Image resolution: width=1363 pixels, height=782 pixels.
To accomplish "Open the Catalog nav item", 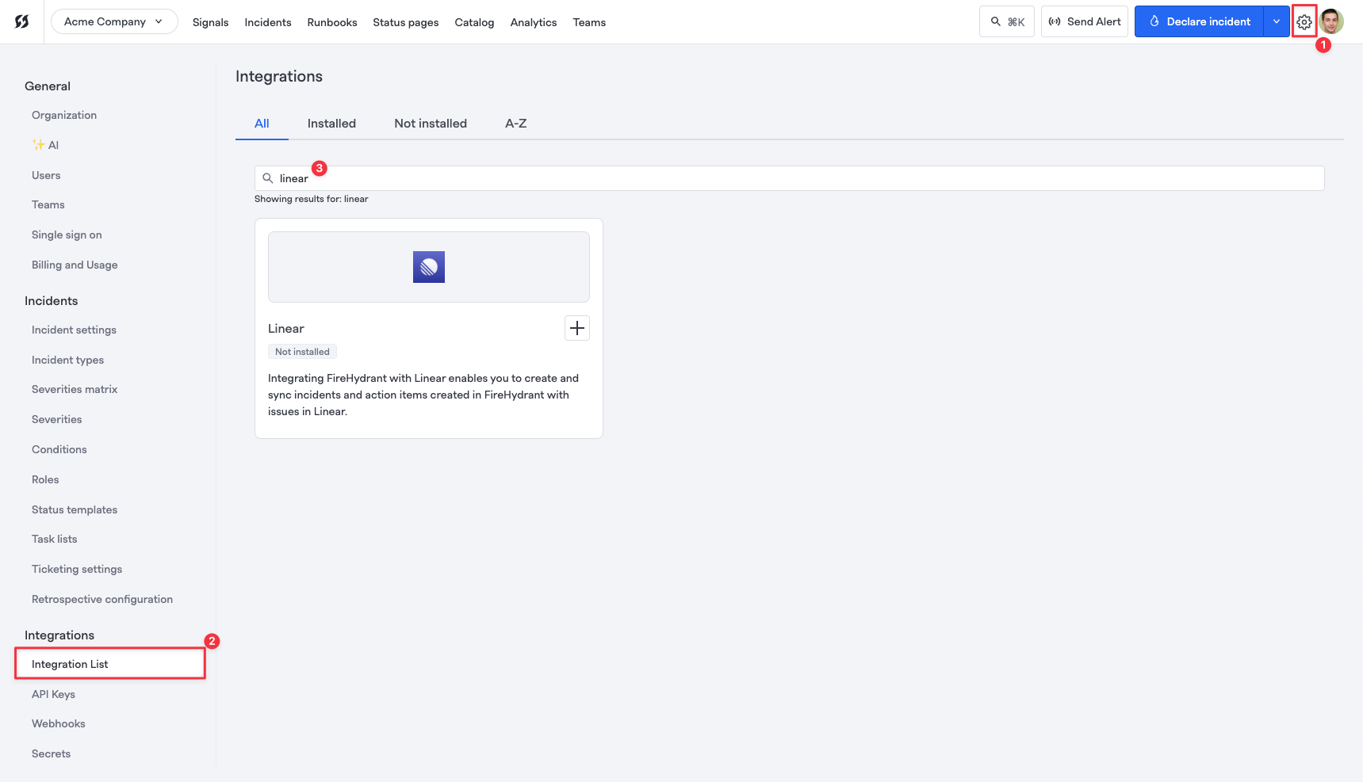I will coord(474,22).
